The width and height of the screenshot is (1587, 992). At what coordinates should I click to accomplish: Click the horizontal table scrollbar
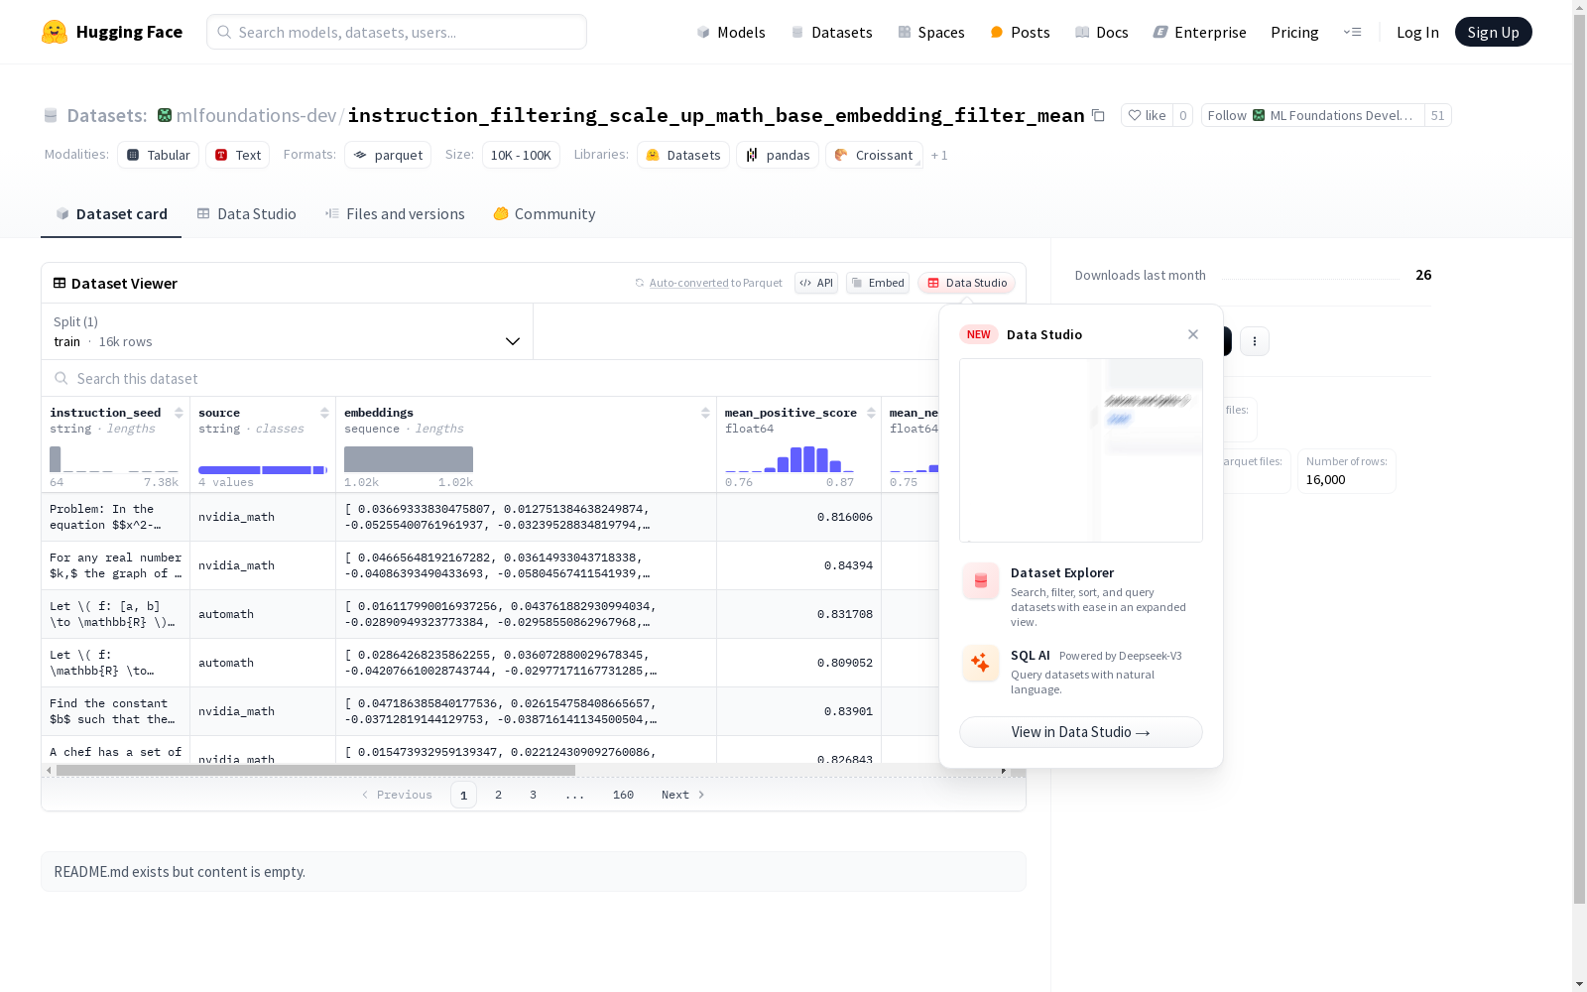pyautogui.click(x=315, y=770)
